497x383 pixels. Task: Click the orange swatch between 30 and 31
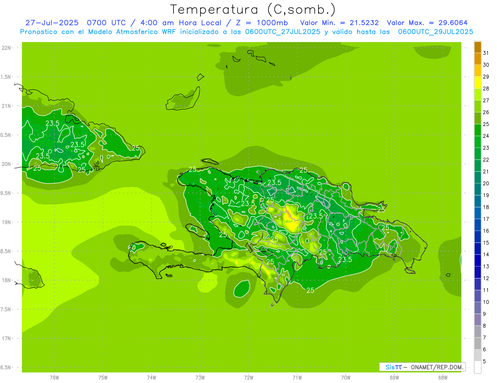coord(478,59)
